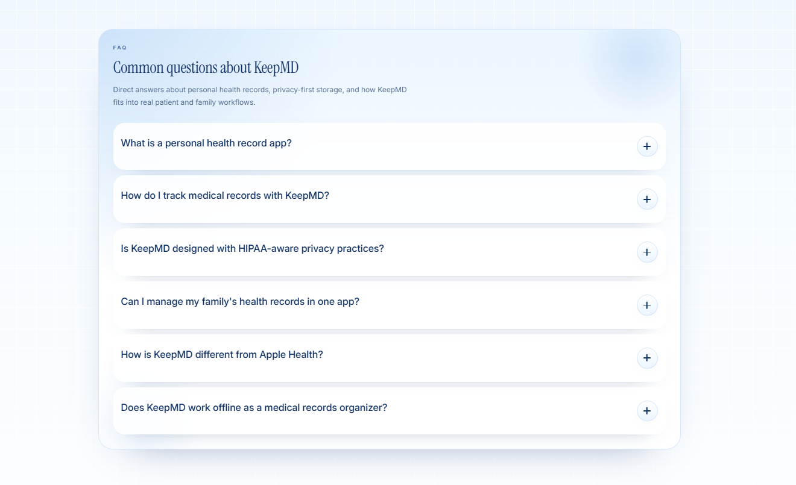Click plus icon for personal health record question
796x485 pixels.
click(647, 146)
